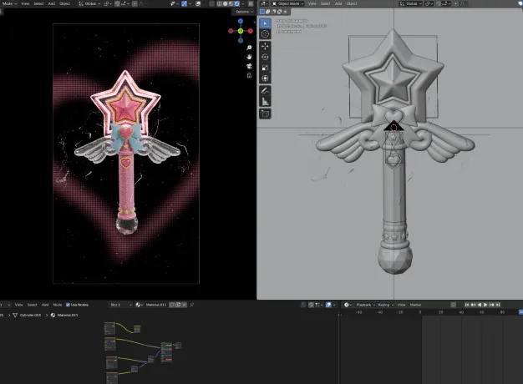The width and height of the screenshot is (523, 384).
Task: Open the Object Mode dropdown in right viewport
Action: pos(288,3)
